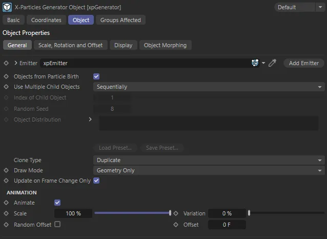Click keyframe diamond for Variation
This screenshot has width=327, height=239.
click(175, 213)
